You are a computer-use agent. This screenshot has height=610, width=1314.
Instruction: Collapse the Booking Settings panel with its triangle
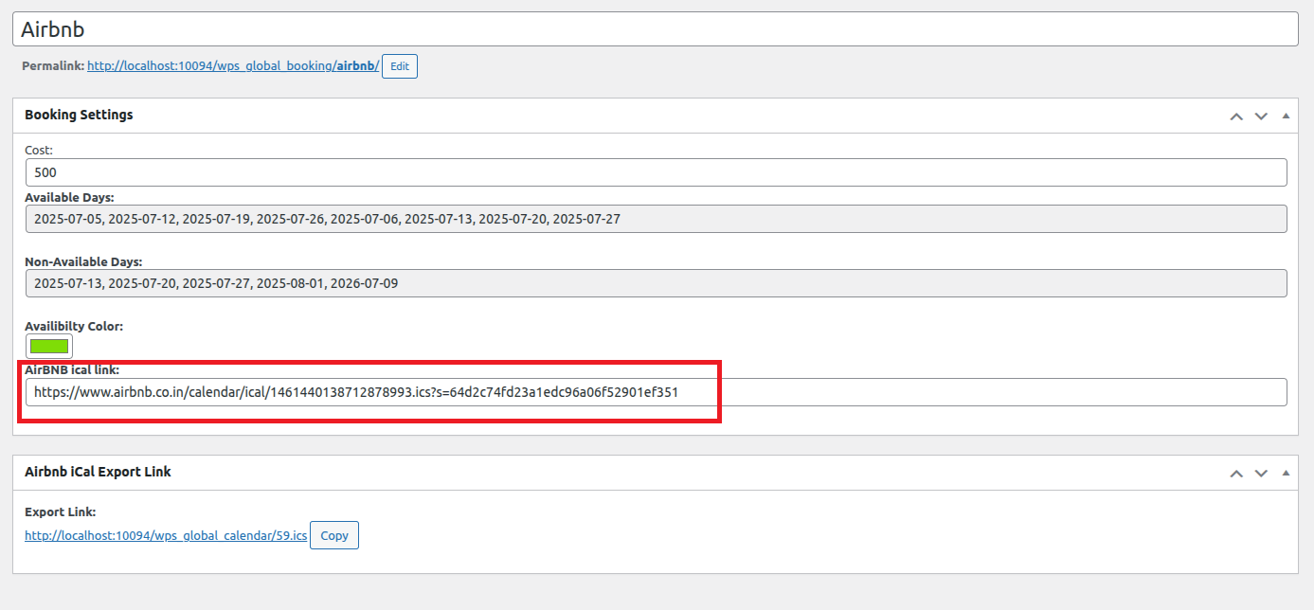coord(1286,116)
